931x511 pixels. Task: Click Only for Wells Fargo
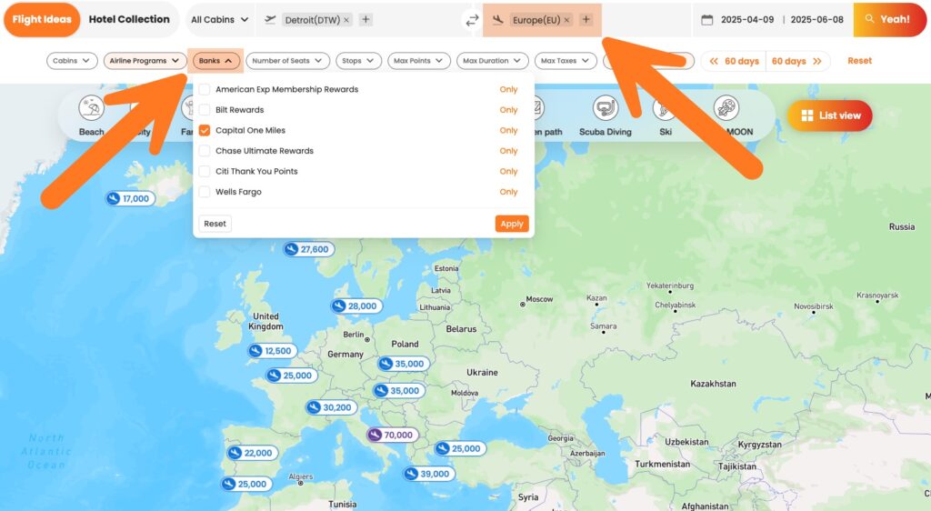tap(508, 192)
